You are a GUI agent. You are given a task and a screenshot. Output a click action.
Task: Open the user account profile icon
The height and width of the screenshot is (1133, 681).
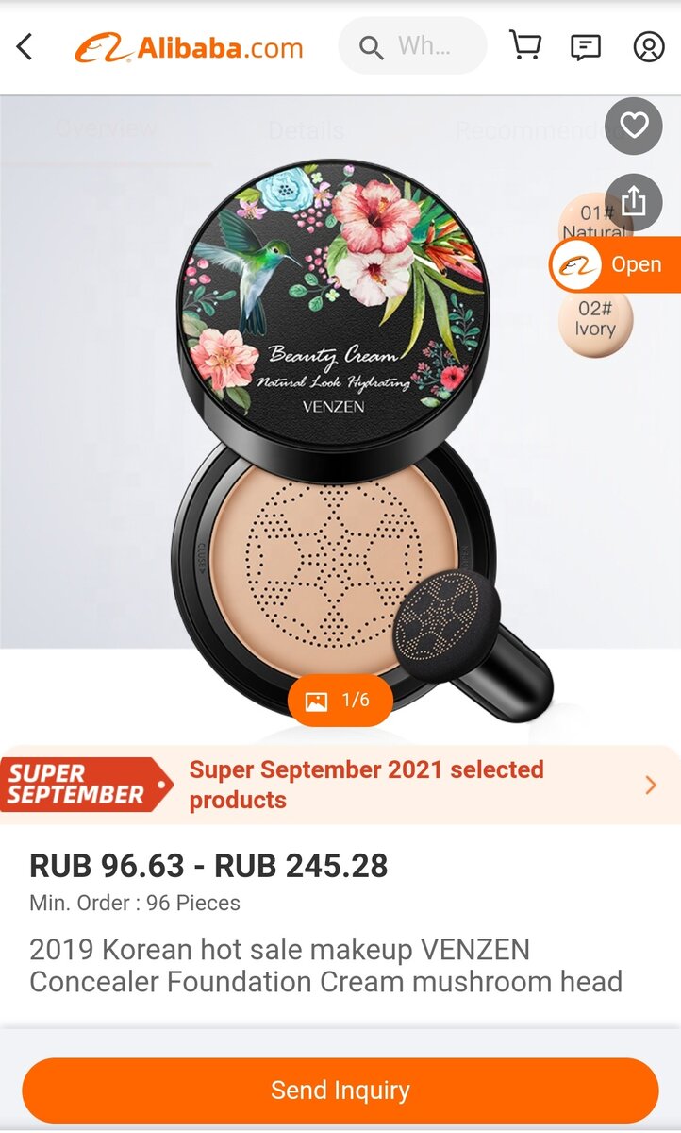click(649, 46)
